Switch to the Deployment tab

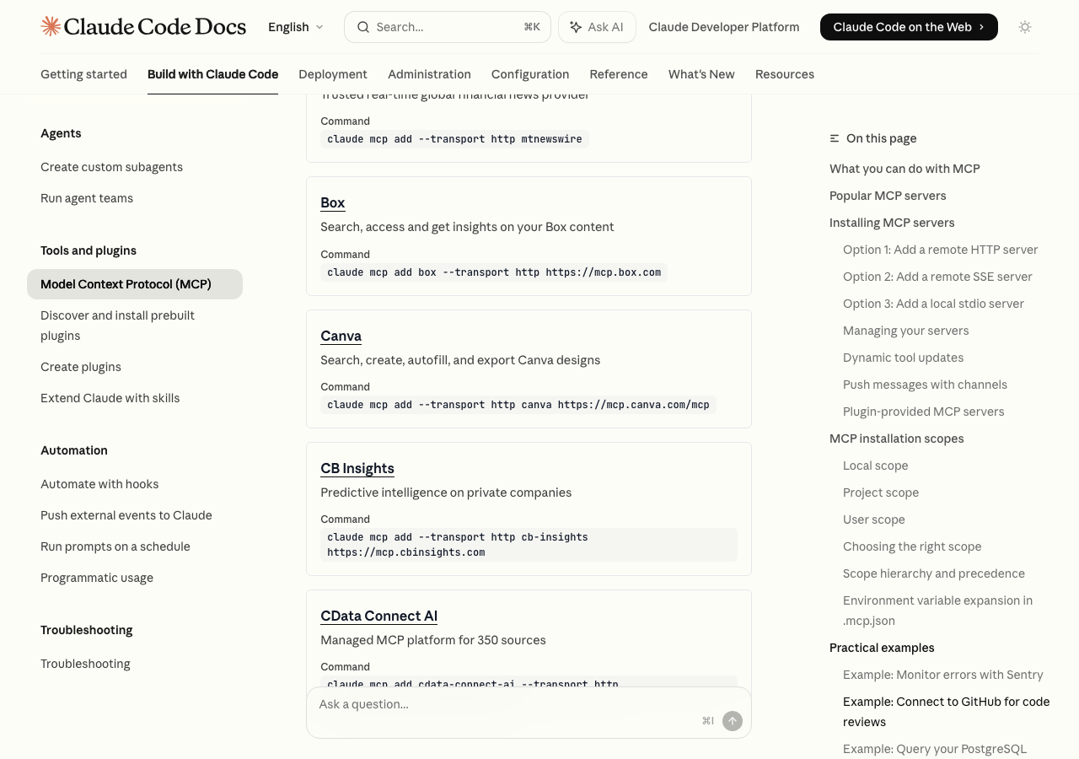pyautogui.click(x=333, y=74)
